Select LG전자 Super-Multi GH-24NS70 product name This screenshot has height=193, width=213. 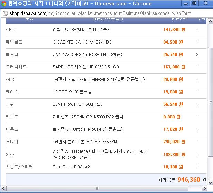pyautogui.click(x=99, y=79)
